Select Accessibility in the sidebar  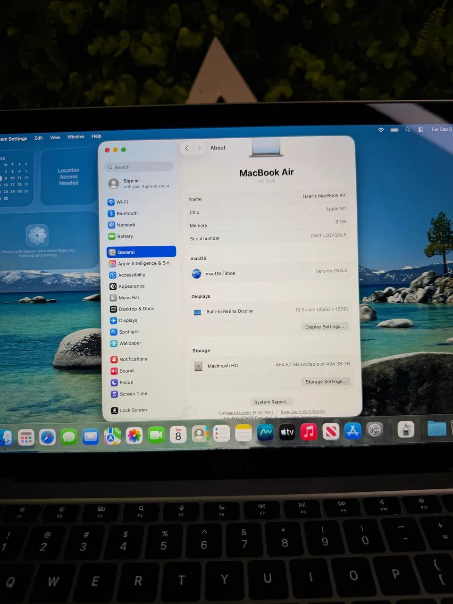tap(127, 275)
